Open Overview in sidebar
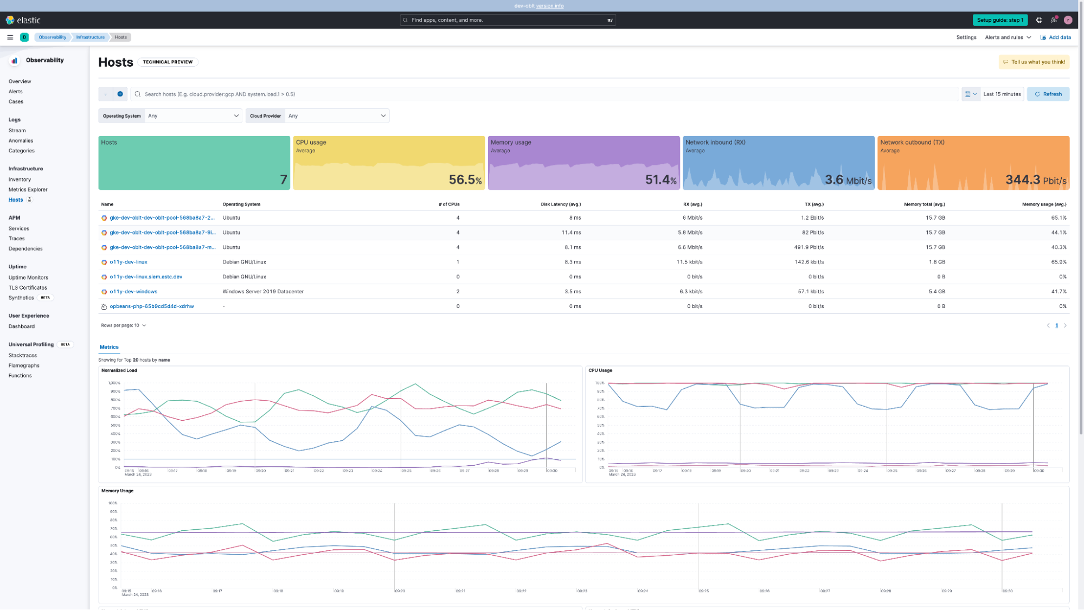The width and height of the screenshot is (1084, 610). coord(20,81)
